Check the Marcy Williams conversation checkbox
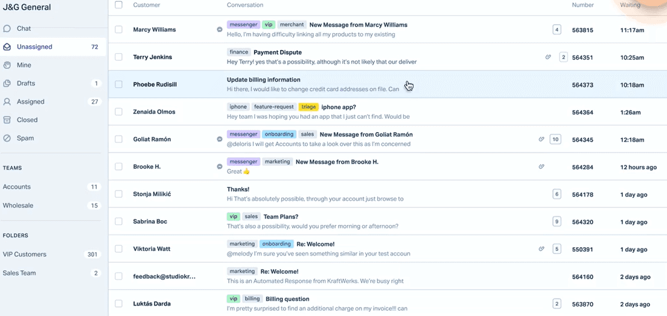This screenshot has height=316, width=667. pos(119,30)
